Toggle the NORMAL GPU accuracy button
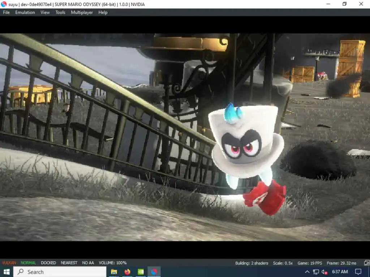This screenshot has height=277, width=370. coord(28,263)
